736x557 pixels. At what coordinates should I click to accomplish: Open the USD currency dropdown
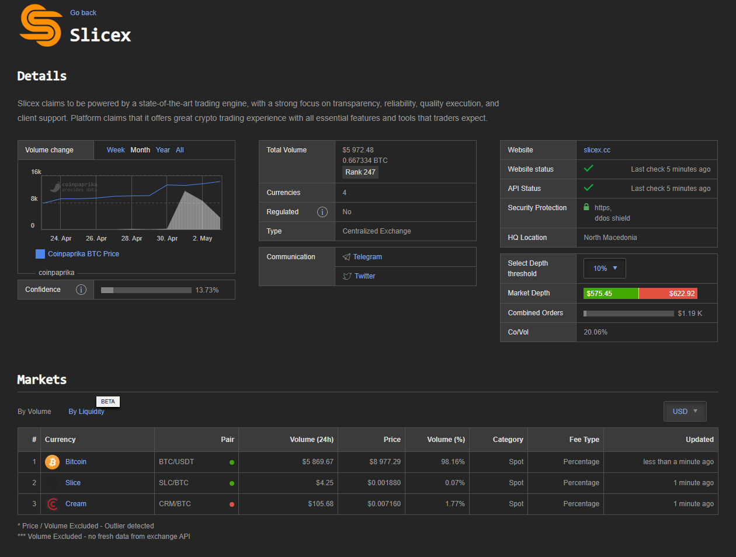(x=685, y=411)
